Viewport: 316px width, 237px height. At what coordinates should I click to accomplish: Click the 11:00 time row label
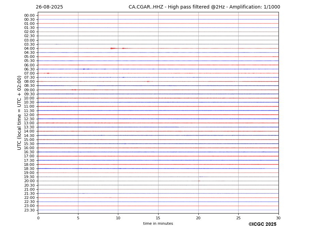point(29,107)
